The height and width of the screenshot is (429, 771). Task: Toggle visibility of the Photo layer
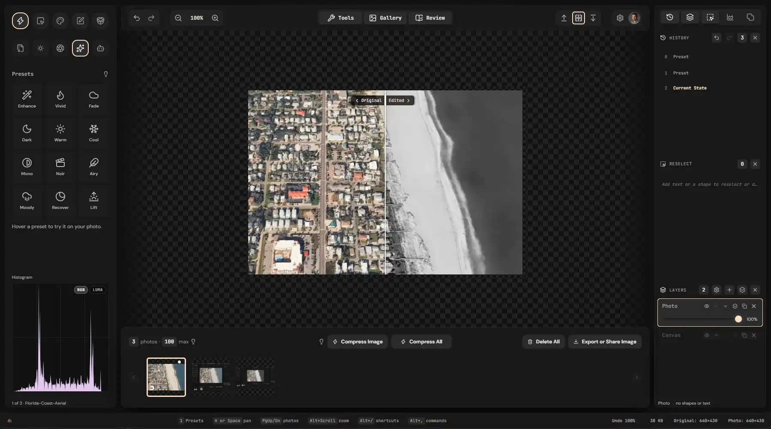[x=707, y=306]
